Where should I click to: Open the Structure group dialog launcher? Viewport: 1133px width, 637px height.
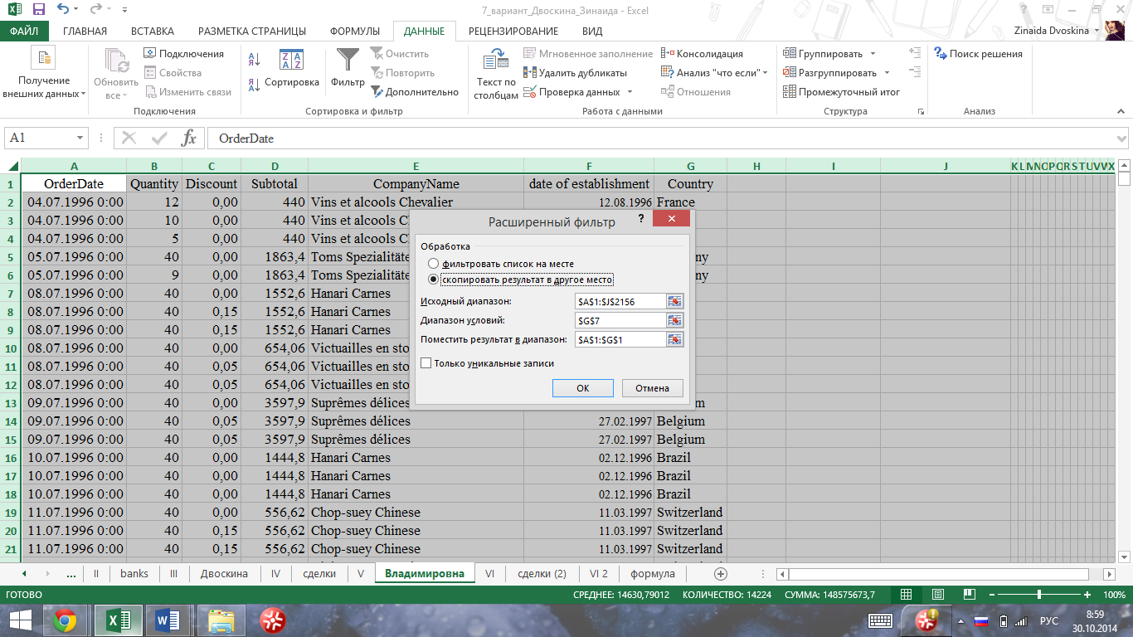920,111
